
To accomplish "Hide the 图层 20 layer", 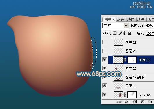I will 105,68.
